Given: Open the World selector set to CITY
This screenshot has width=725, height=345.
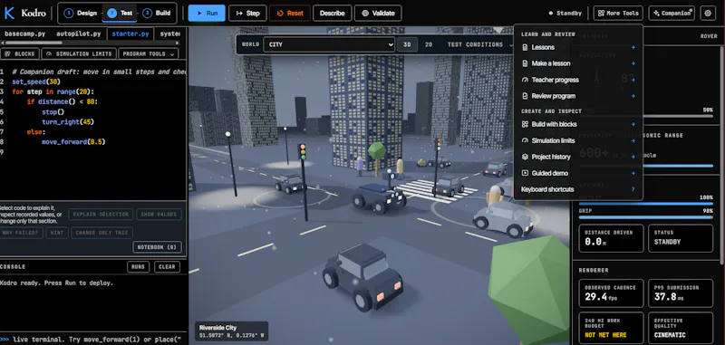Looking at the screenshot, I should point(329,44).
